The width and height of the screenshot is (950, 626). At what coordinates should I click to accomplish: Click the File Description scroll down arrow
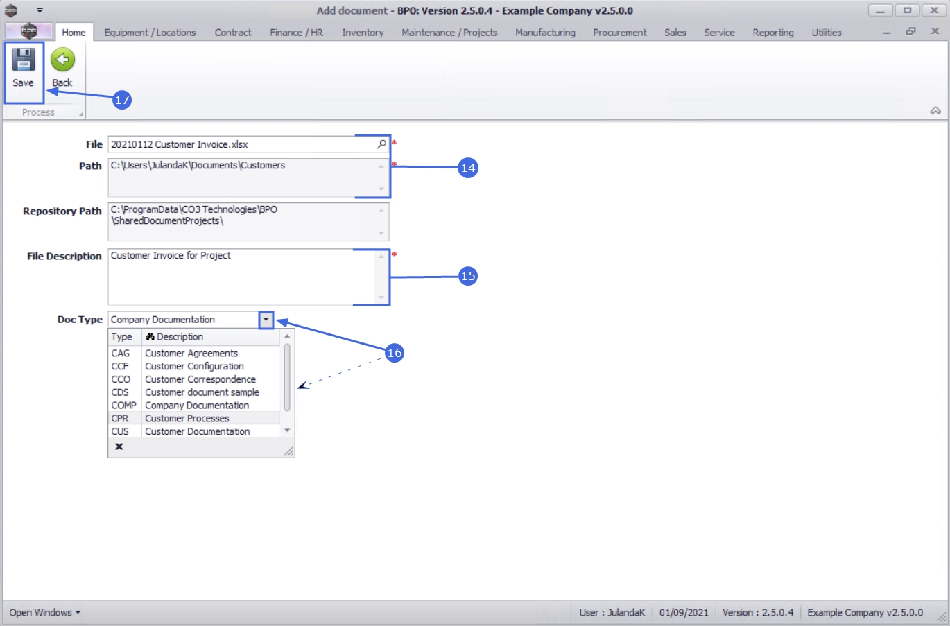click(381, 297)
